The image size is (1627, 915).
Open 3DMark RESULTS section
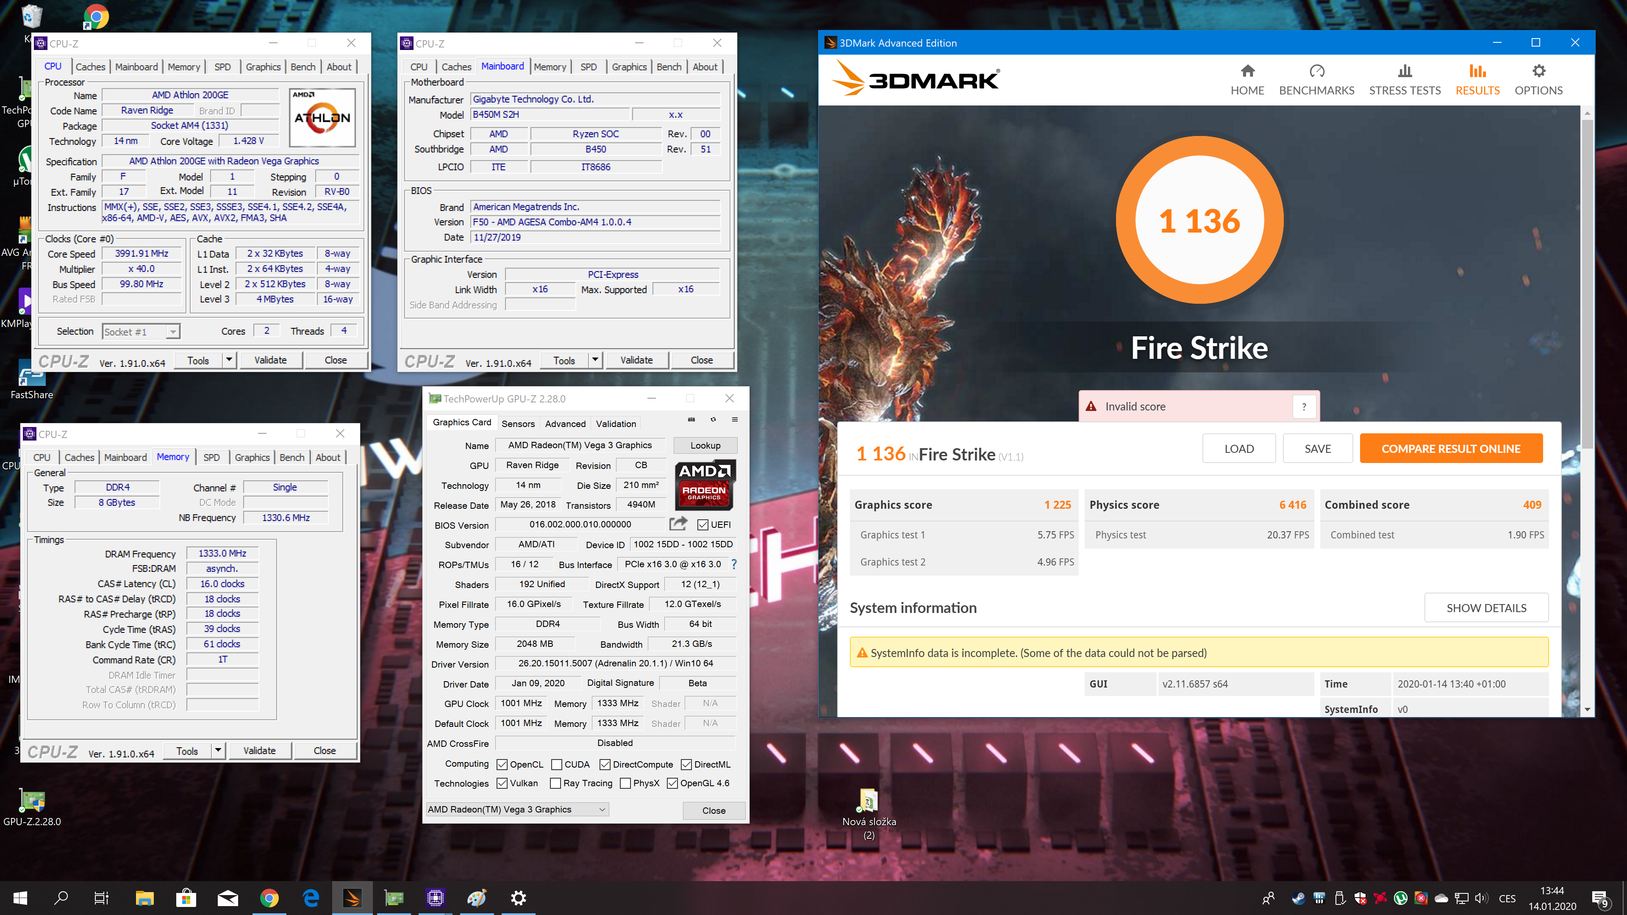[1477, 80]
